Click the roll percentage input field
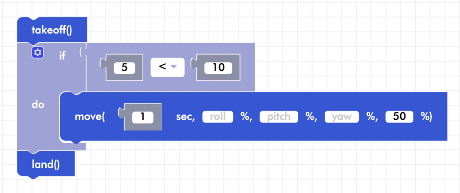Viewport: 460px width, 193px height. point(218,117)
